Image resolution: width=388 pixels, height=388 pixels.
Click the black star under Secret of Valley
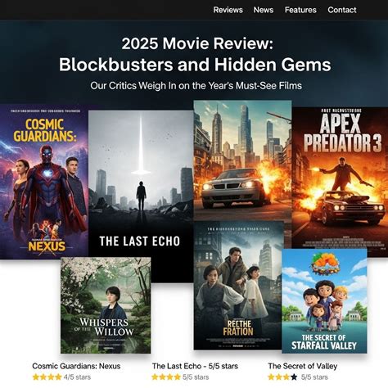coord(294,377)
